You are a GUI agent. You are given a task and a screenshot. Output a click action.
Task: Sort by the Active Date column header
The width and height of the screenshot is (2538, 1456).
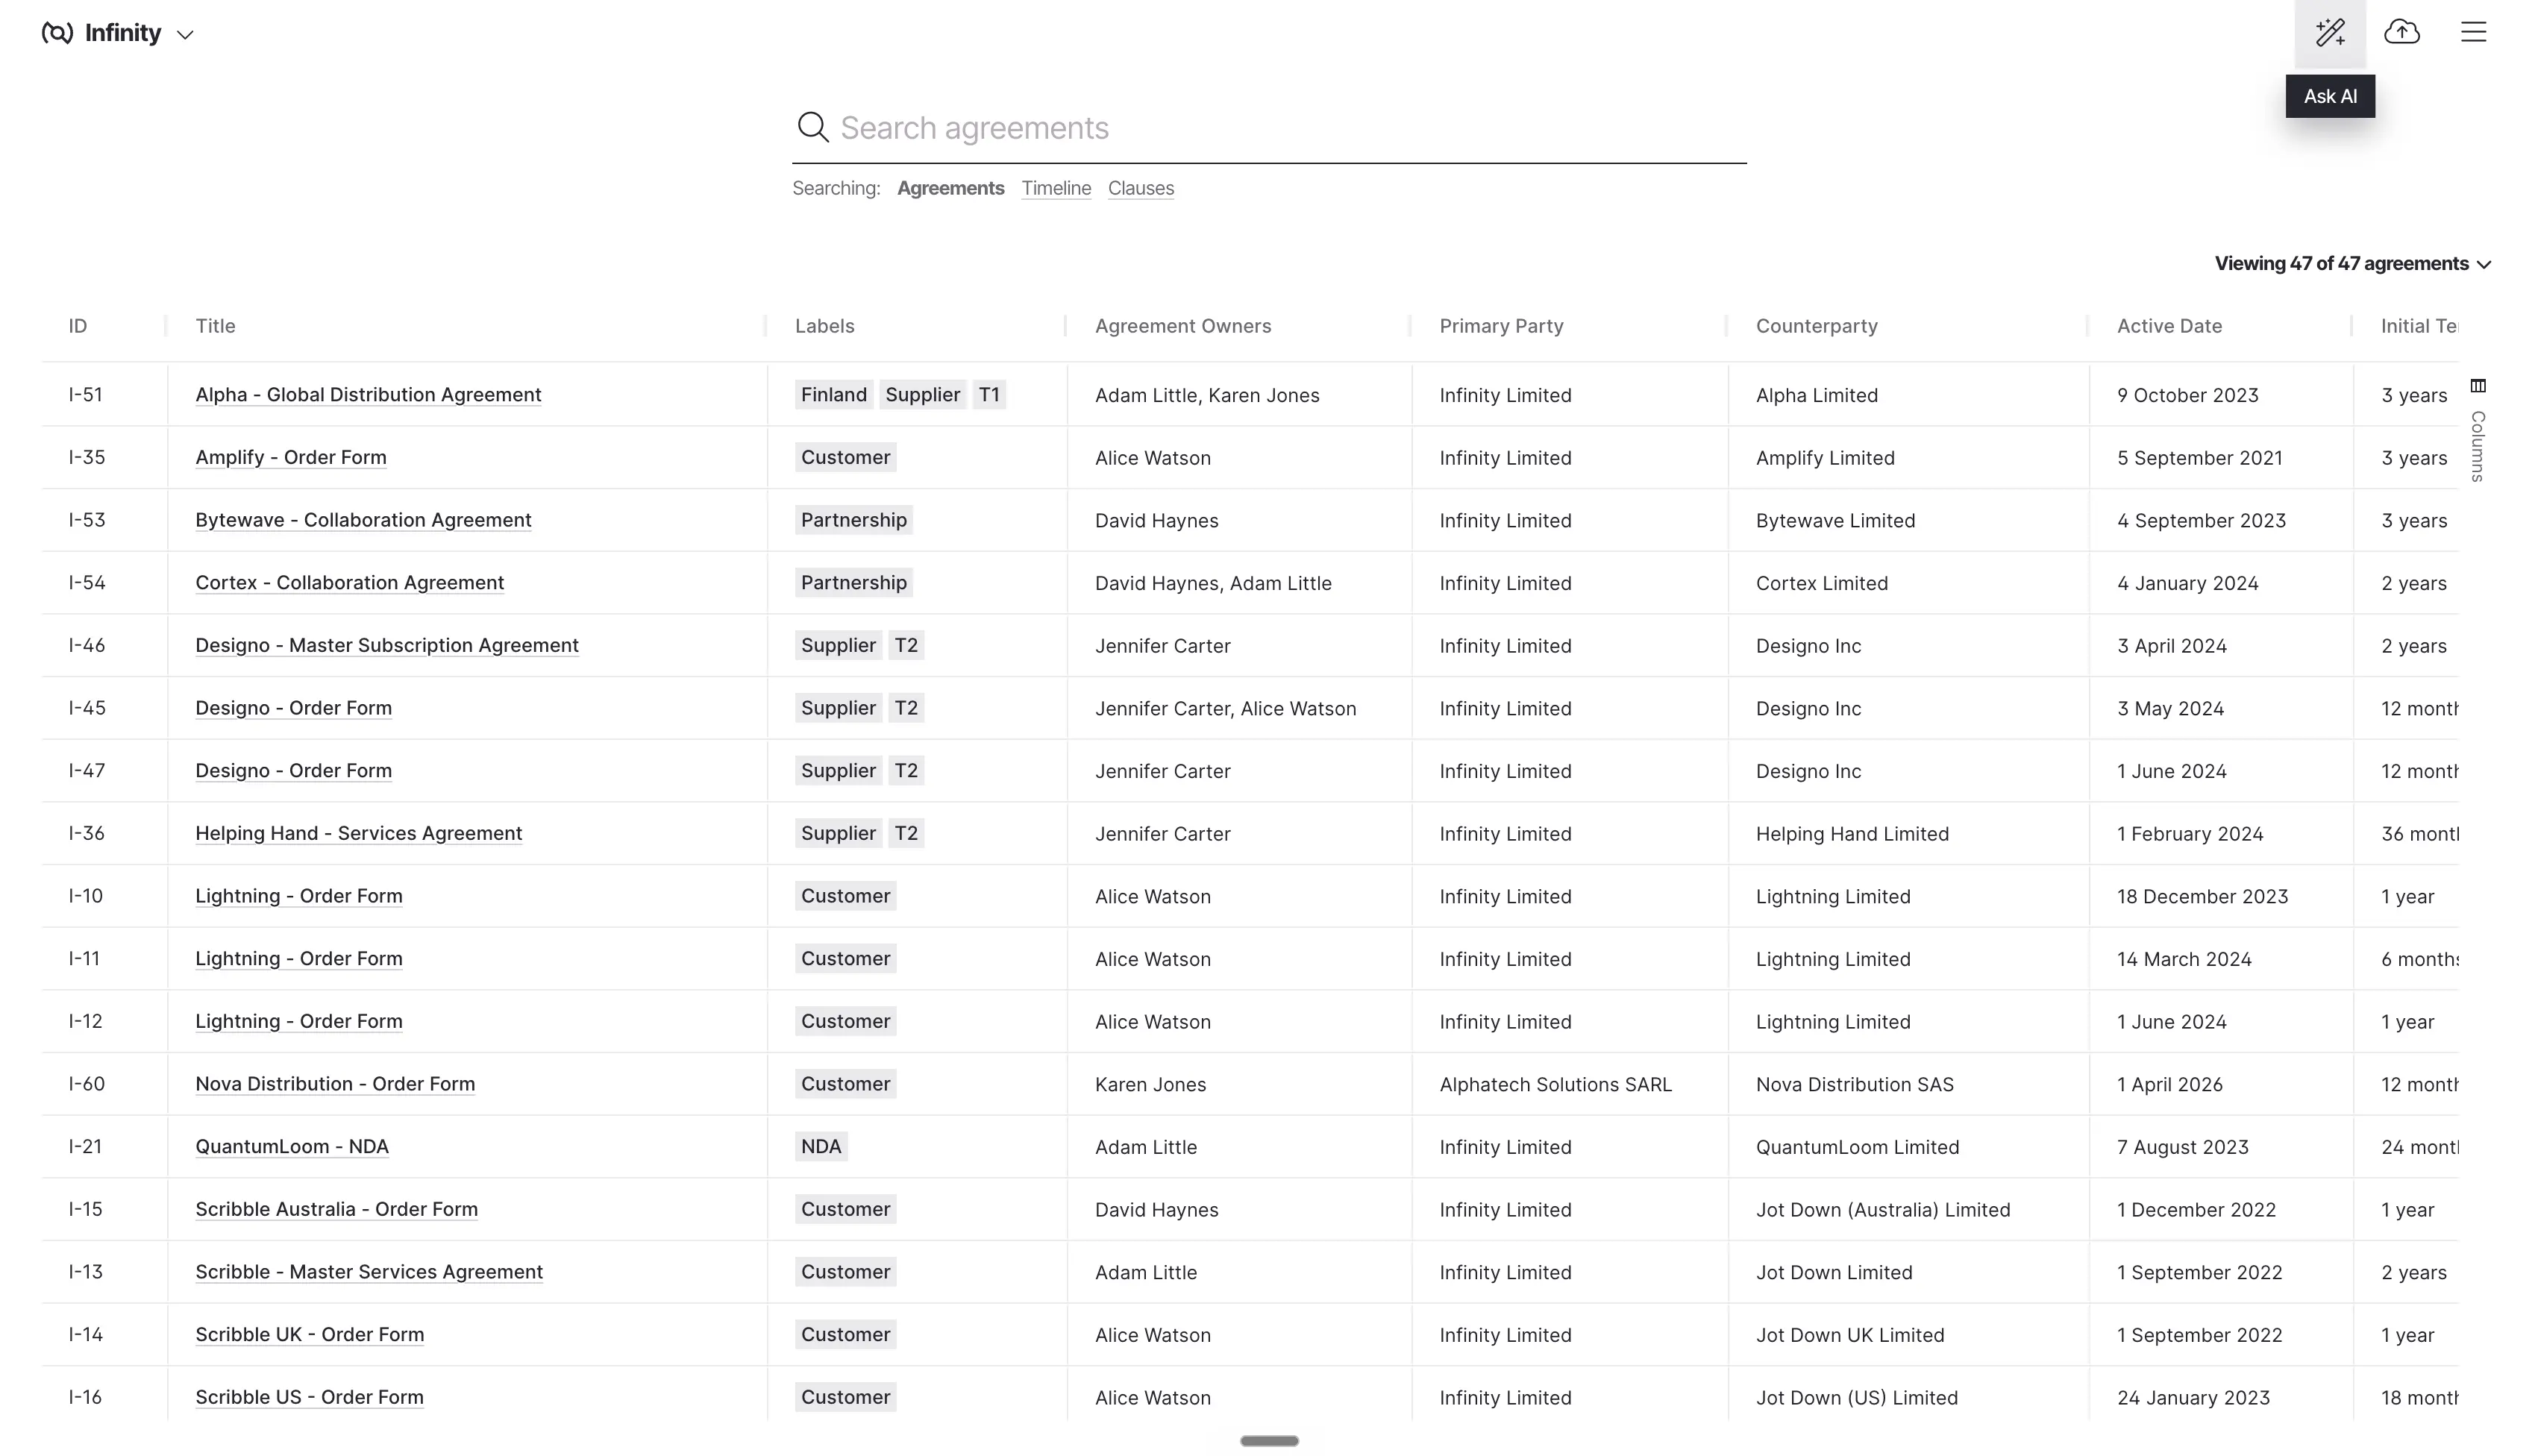(x=2169, y=326)
